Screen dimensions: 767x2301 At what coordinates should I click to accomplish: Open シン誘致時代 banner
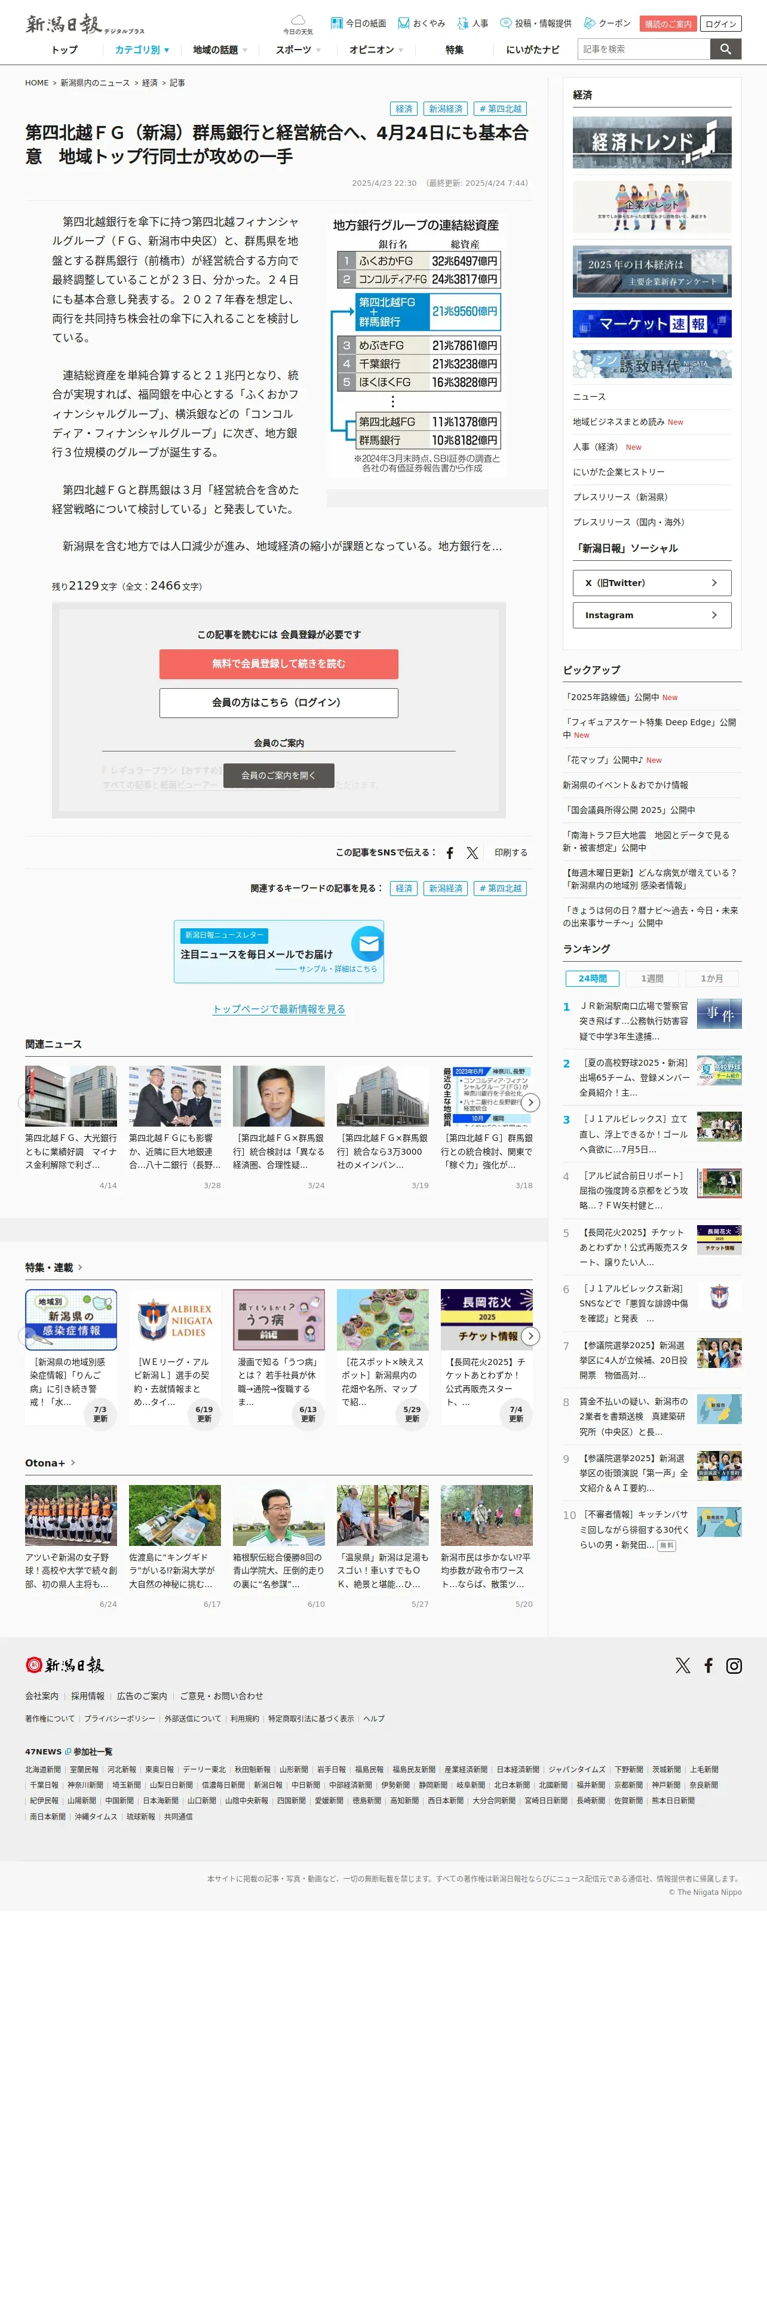tap(652, 364)
